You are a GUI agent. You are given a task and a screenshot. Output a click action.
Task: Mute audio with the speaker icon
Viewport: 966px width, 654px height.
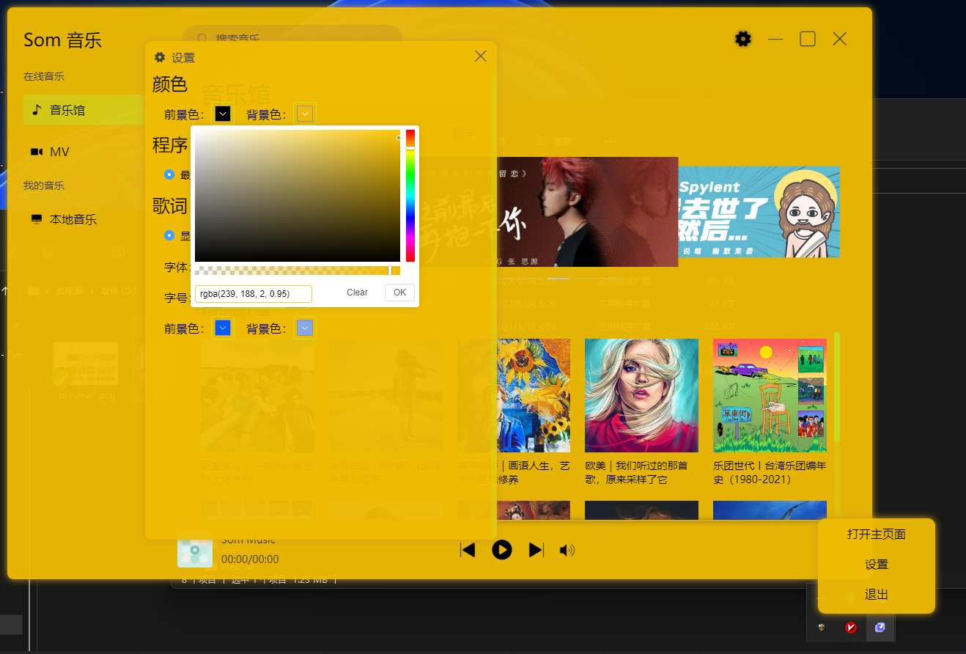(x=567, y=550)
